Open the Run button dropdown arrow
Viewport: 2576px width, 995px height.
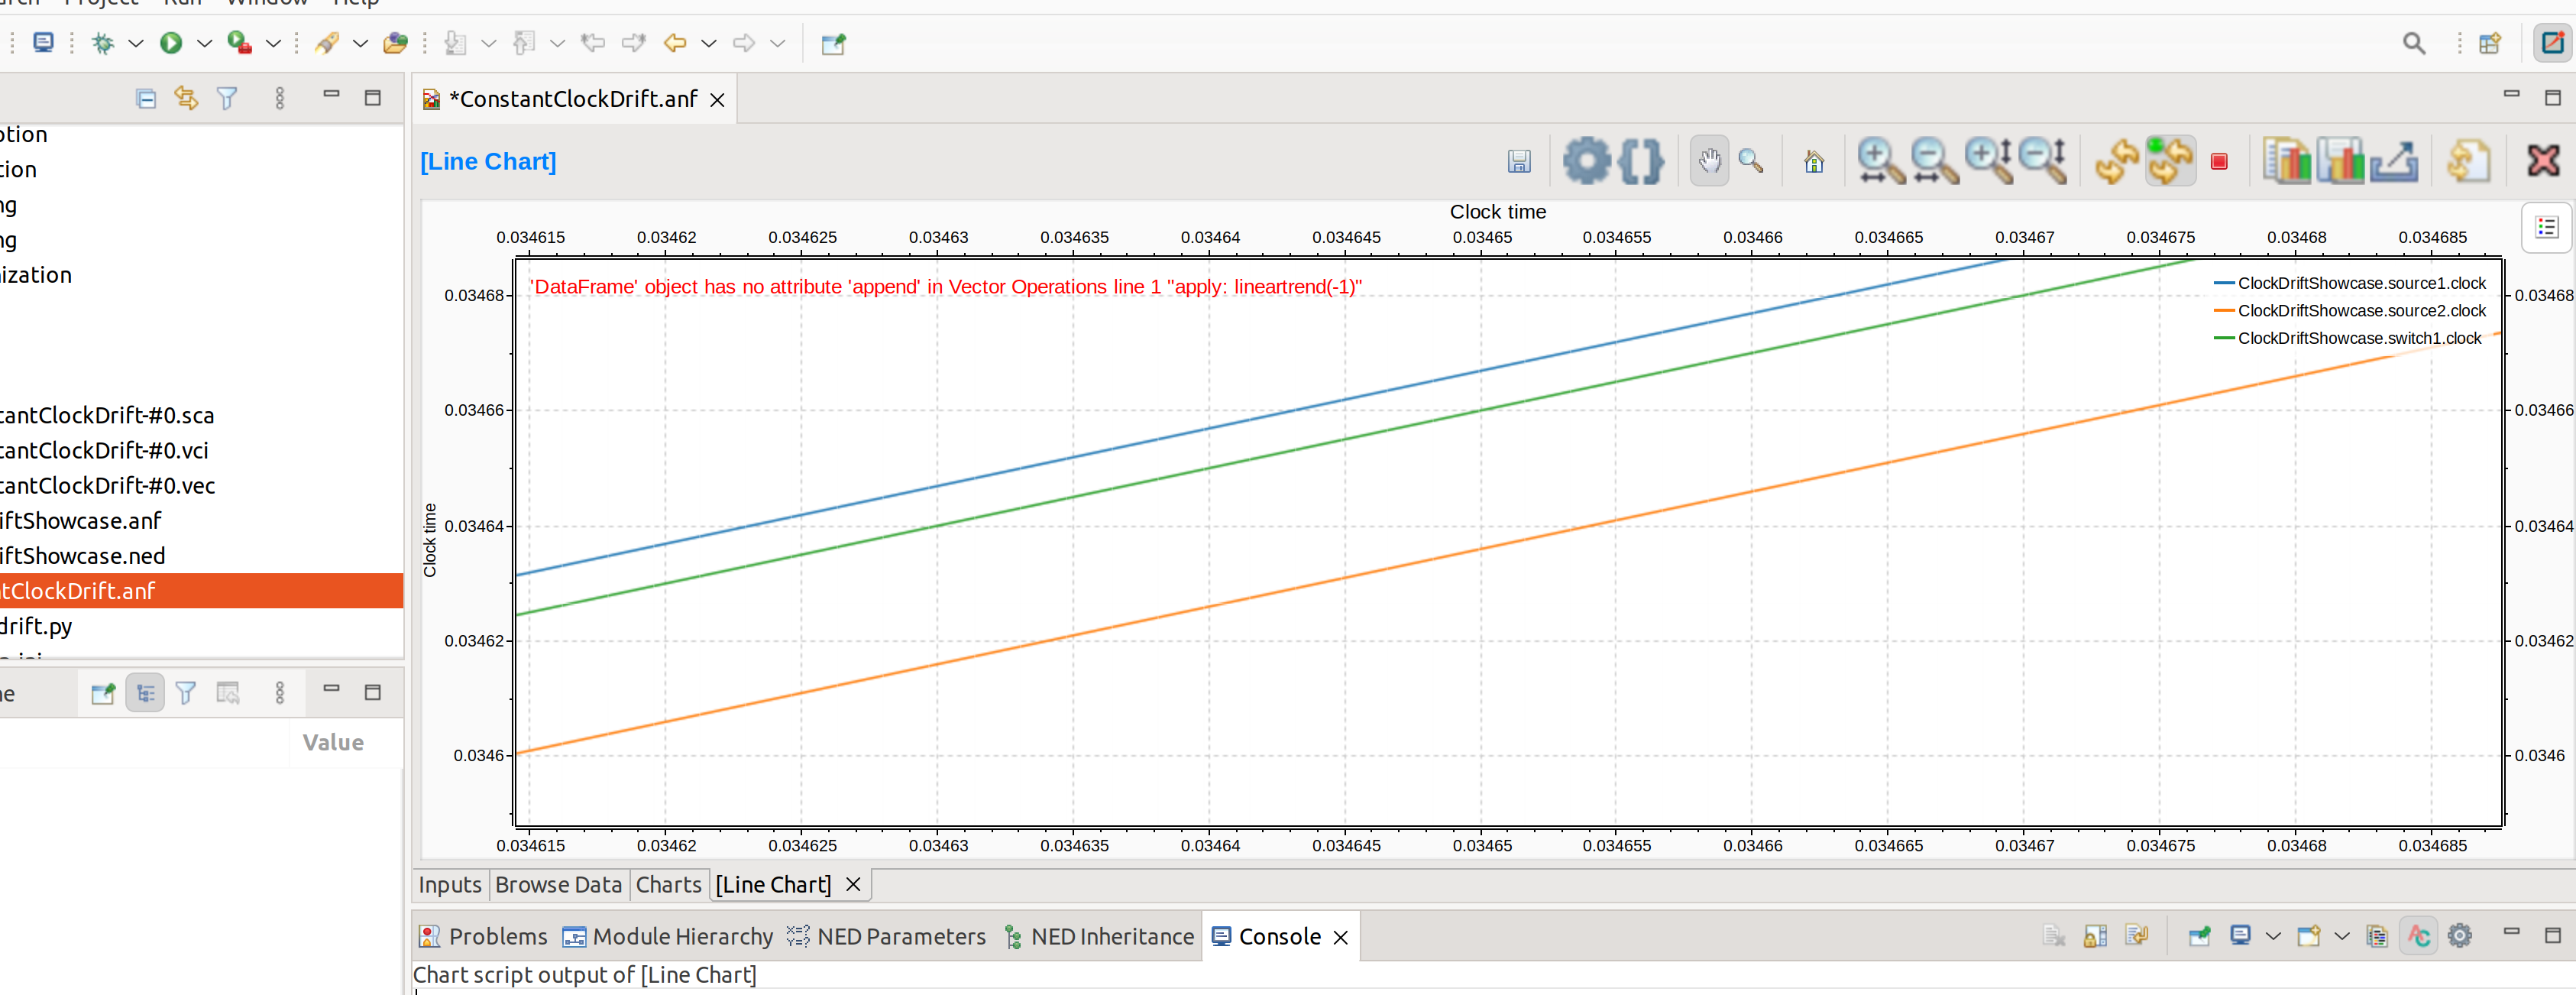pos(204,43)
